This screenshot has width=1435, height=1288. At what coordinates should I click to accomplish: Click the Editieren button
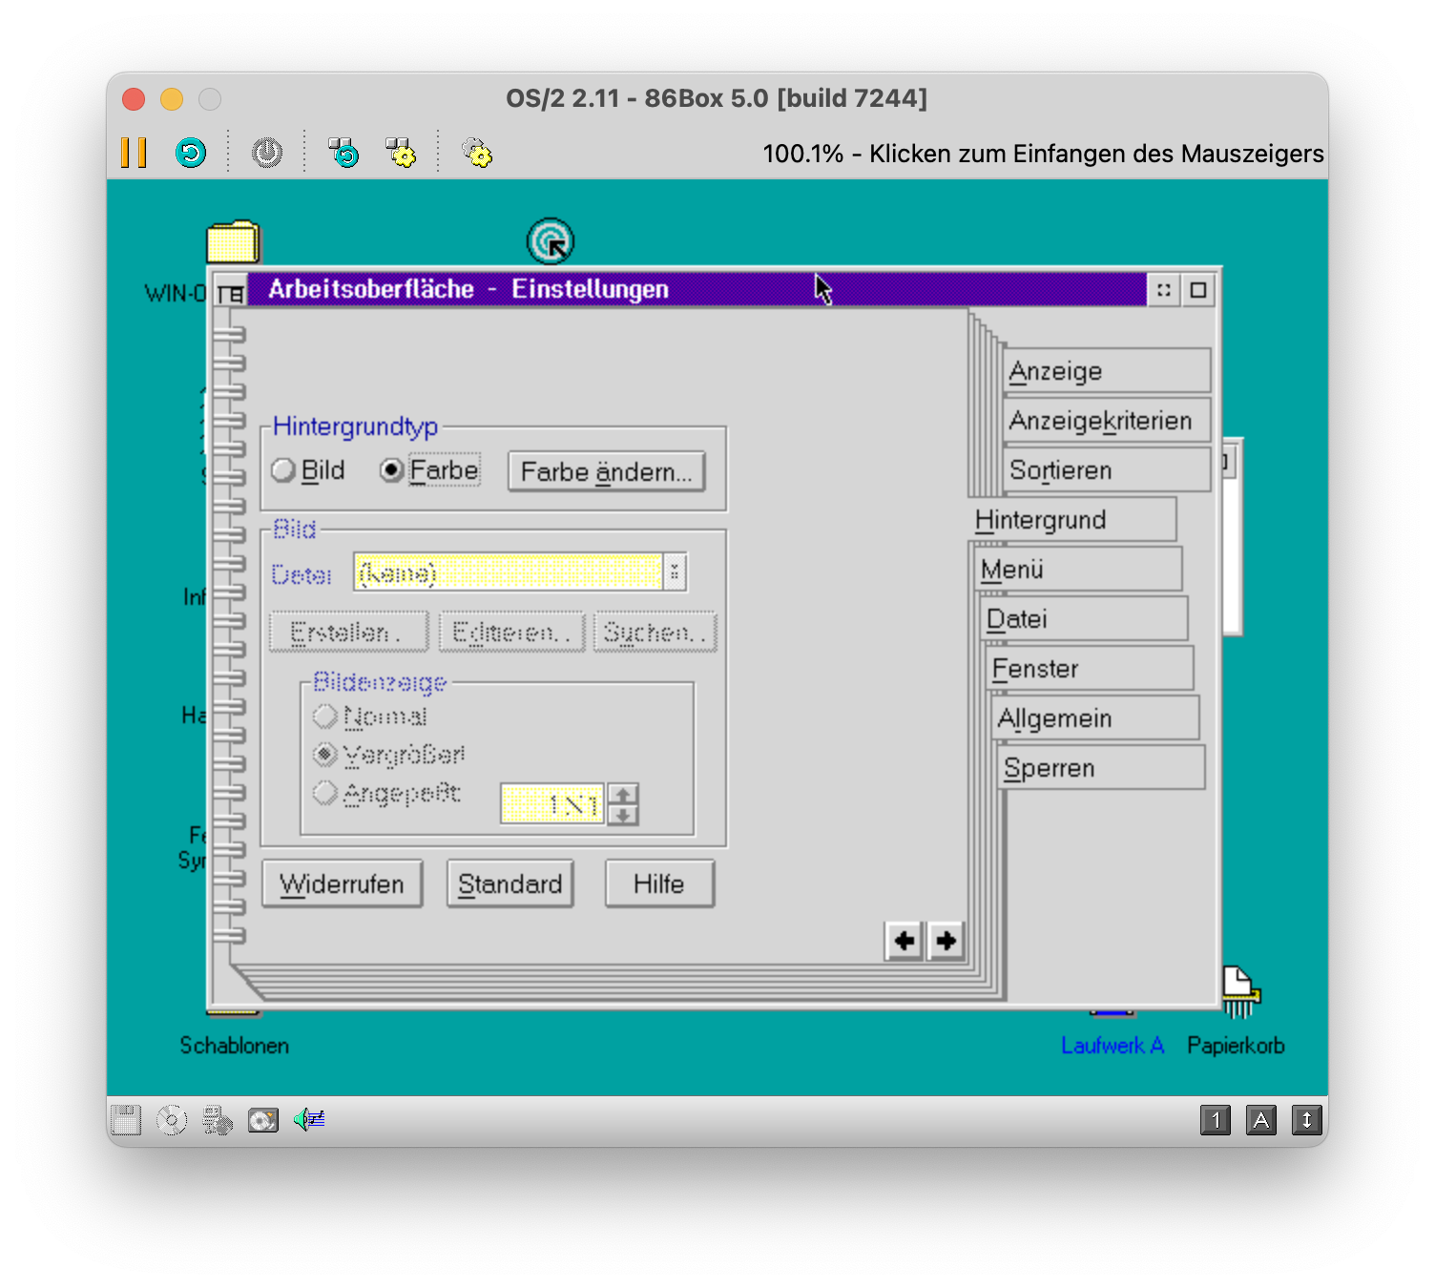pos(511,632)
